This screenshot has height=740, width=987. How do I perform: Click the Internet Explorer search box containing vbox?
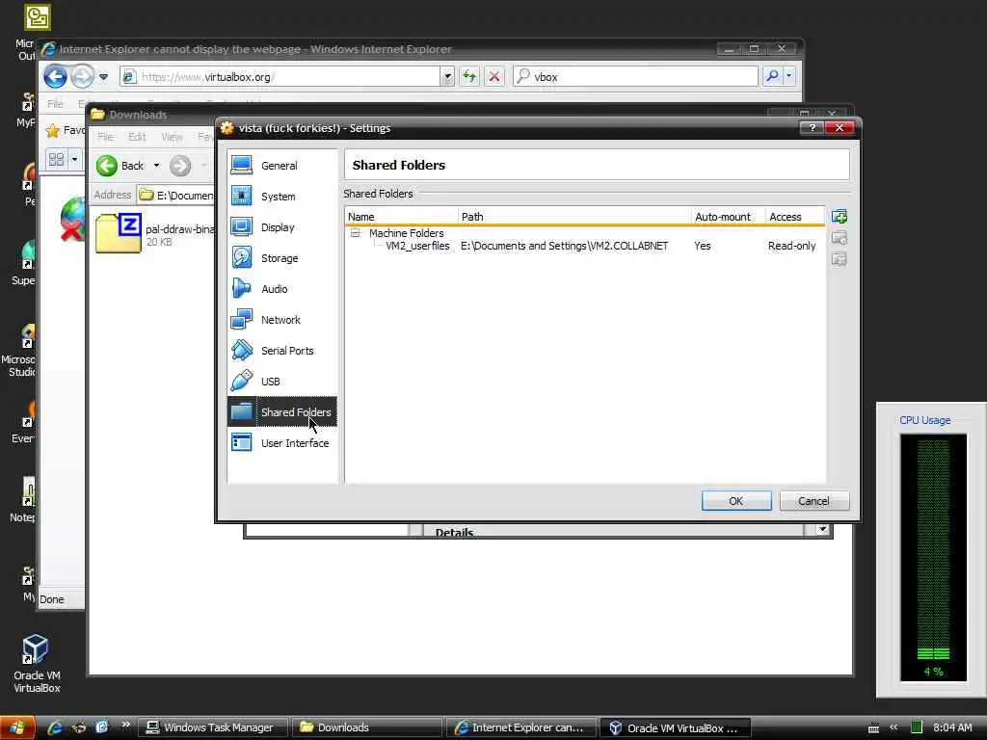coord(635,77)
